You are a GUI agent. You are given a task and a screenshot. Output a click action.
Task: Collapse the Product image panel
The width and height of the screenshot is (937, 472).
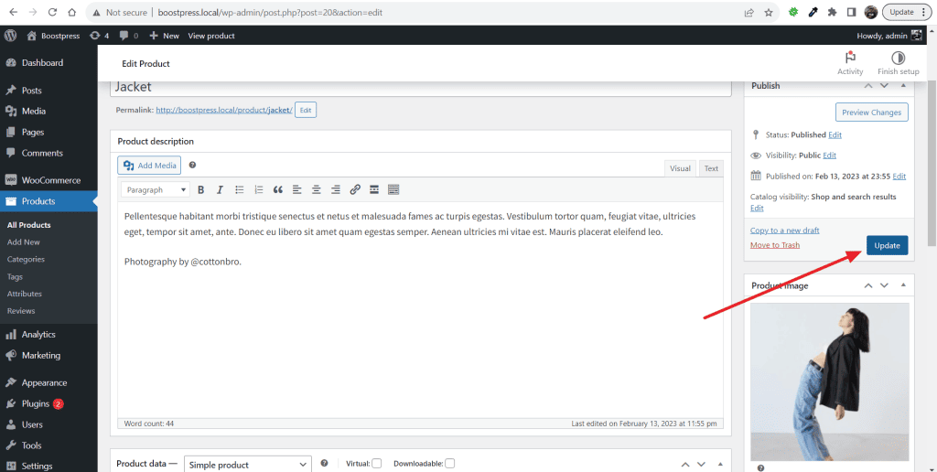click(x=903, y=285)
